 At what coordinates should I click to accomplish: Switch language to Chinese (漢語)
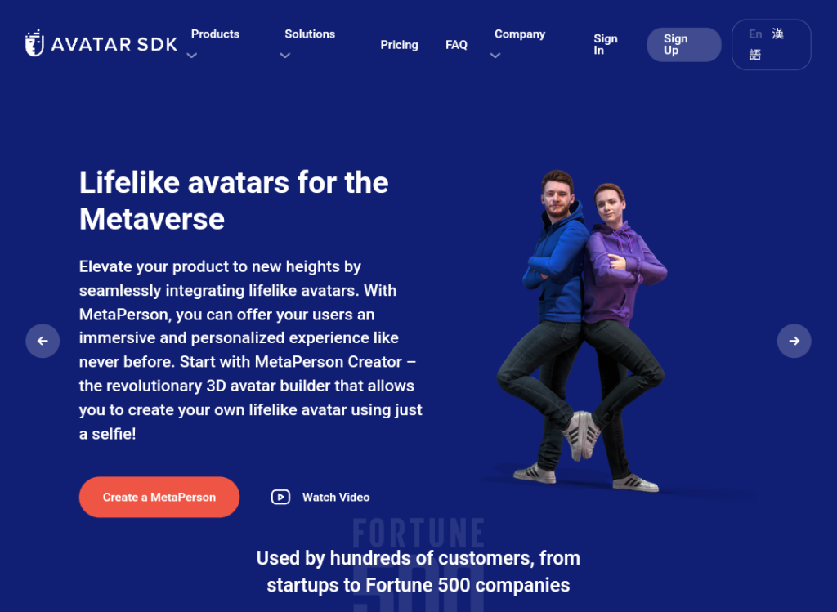point(767,44)
